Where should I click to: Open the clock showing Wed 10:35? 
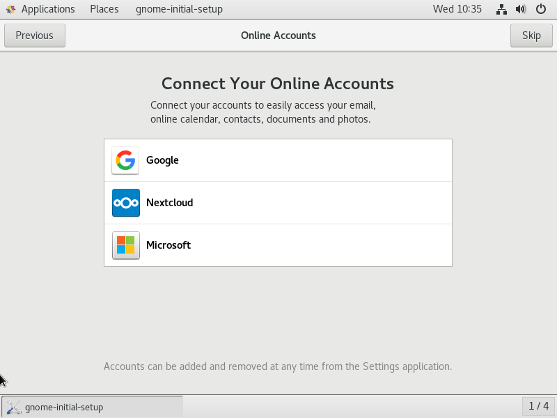point(457,9)
